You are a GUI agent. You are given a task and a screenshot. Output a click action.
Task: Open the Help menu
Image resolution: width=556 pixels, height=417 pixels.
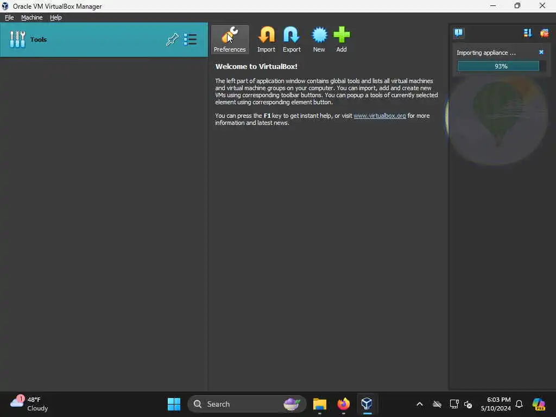point(56,17)
